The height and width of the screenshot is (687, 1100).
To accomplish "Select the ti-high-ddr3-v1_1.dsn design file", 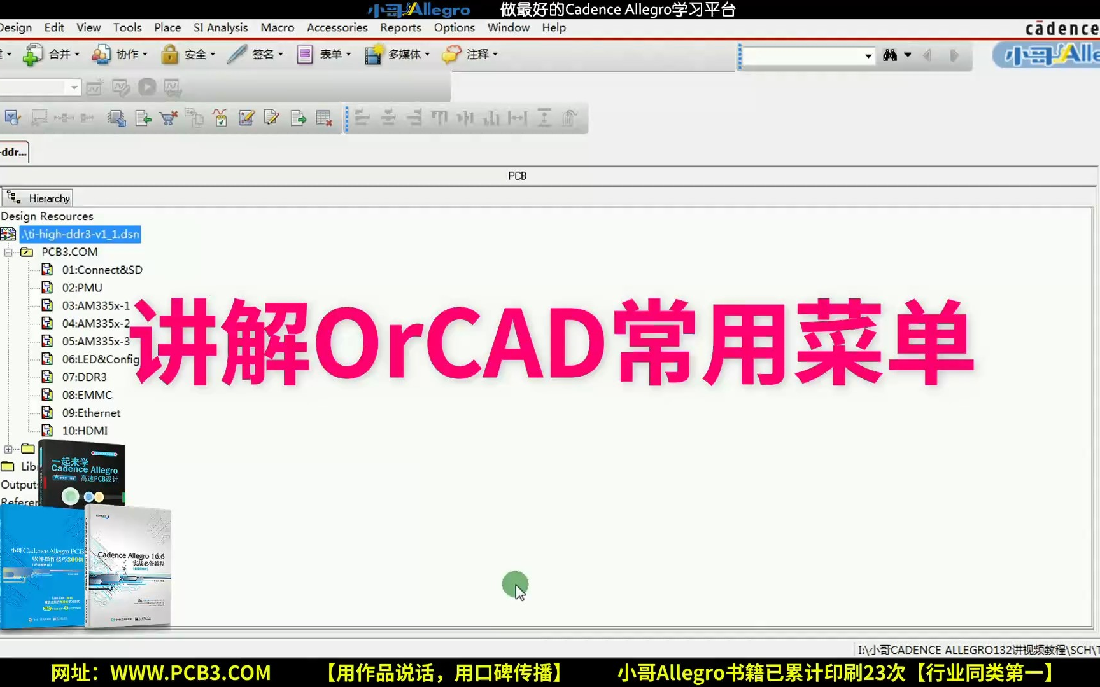I will click(x=80, y=234).
